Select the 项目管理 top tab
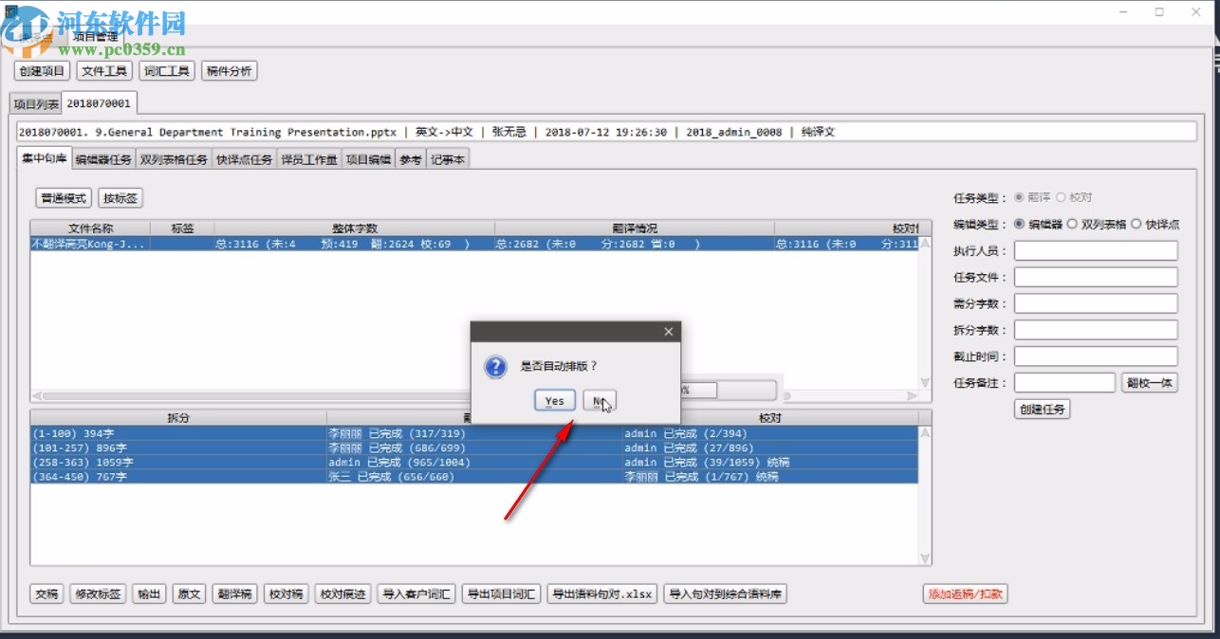1220x639 pixels. [x=95, y=37]
